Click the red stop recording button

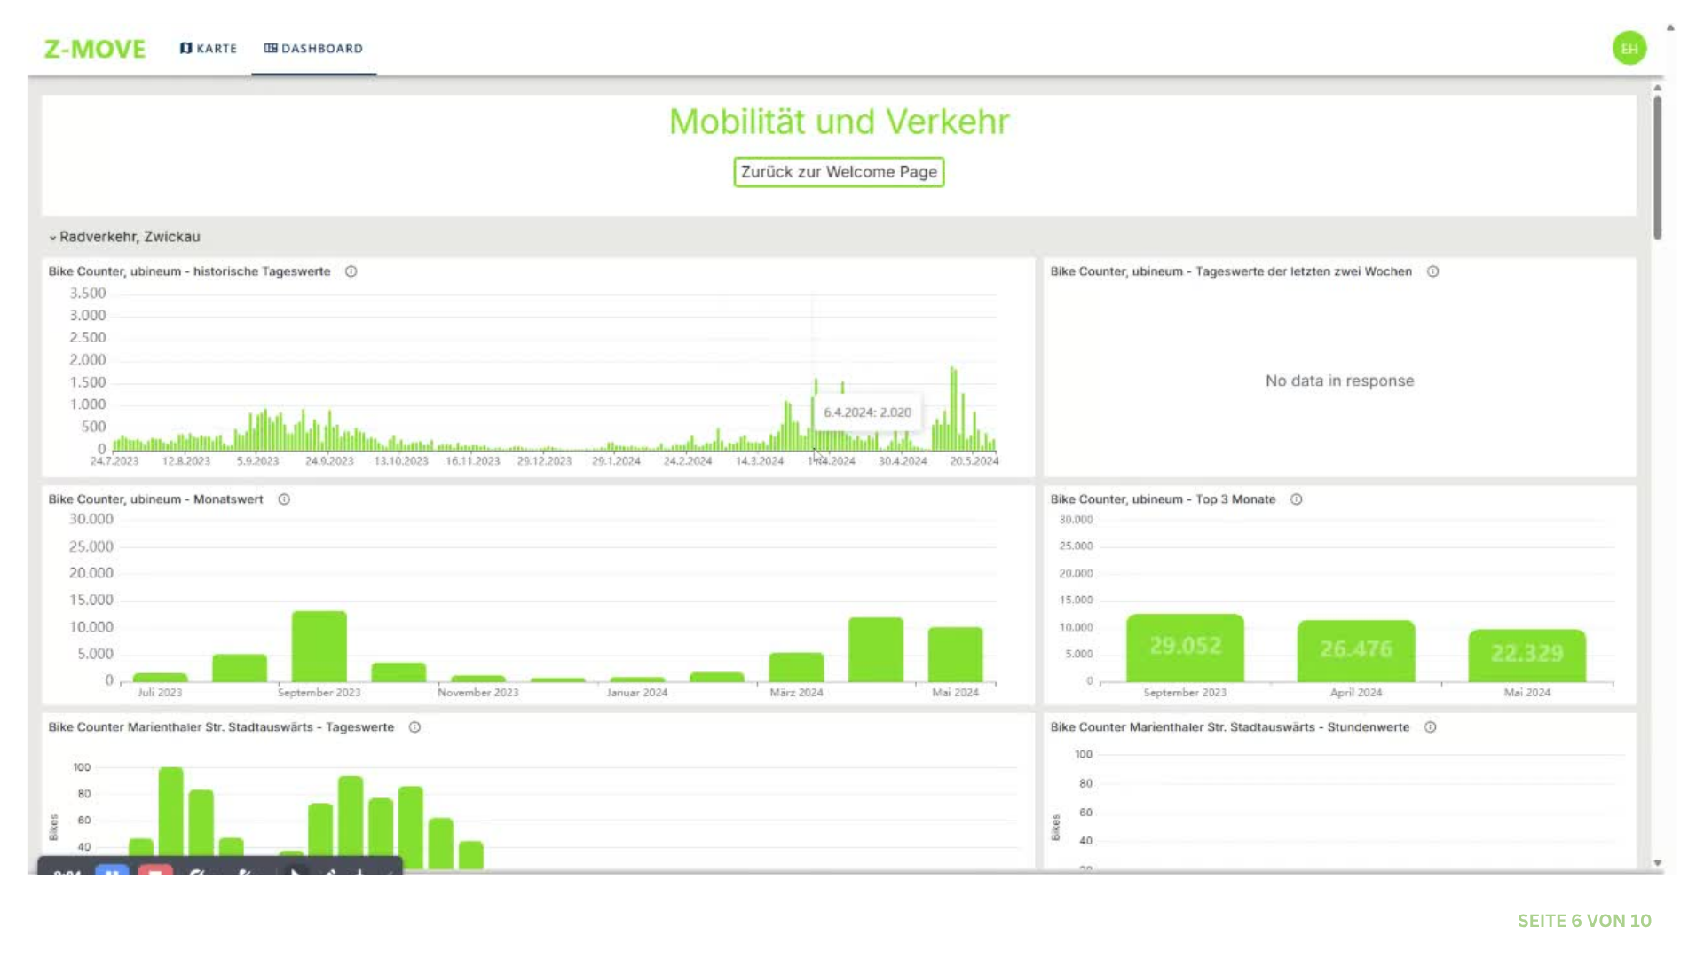coord(155,871)
